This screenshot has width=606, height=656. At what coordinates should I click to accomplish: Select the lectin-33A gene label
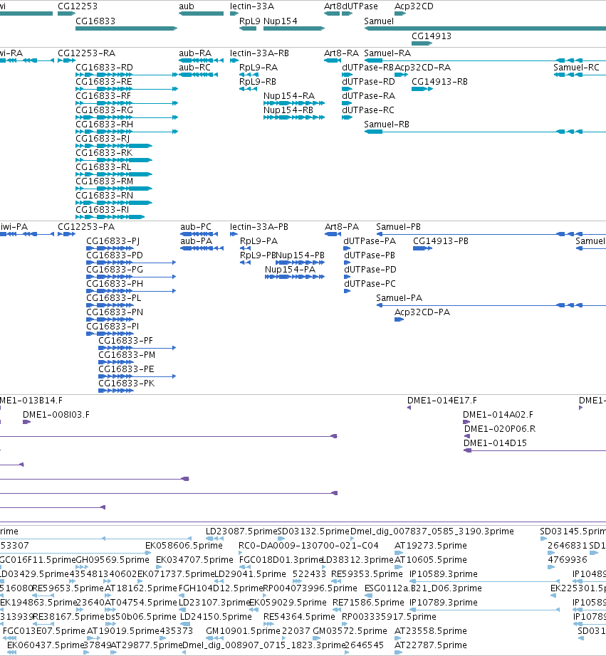click(251, 6)
